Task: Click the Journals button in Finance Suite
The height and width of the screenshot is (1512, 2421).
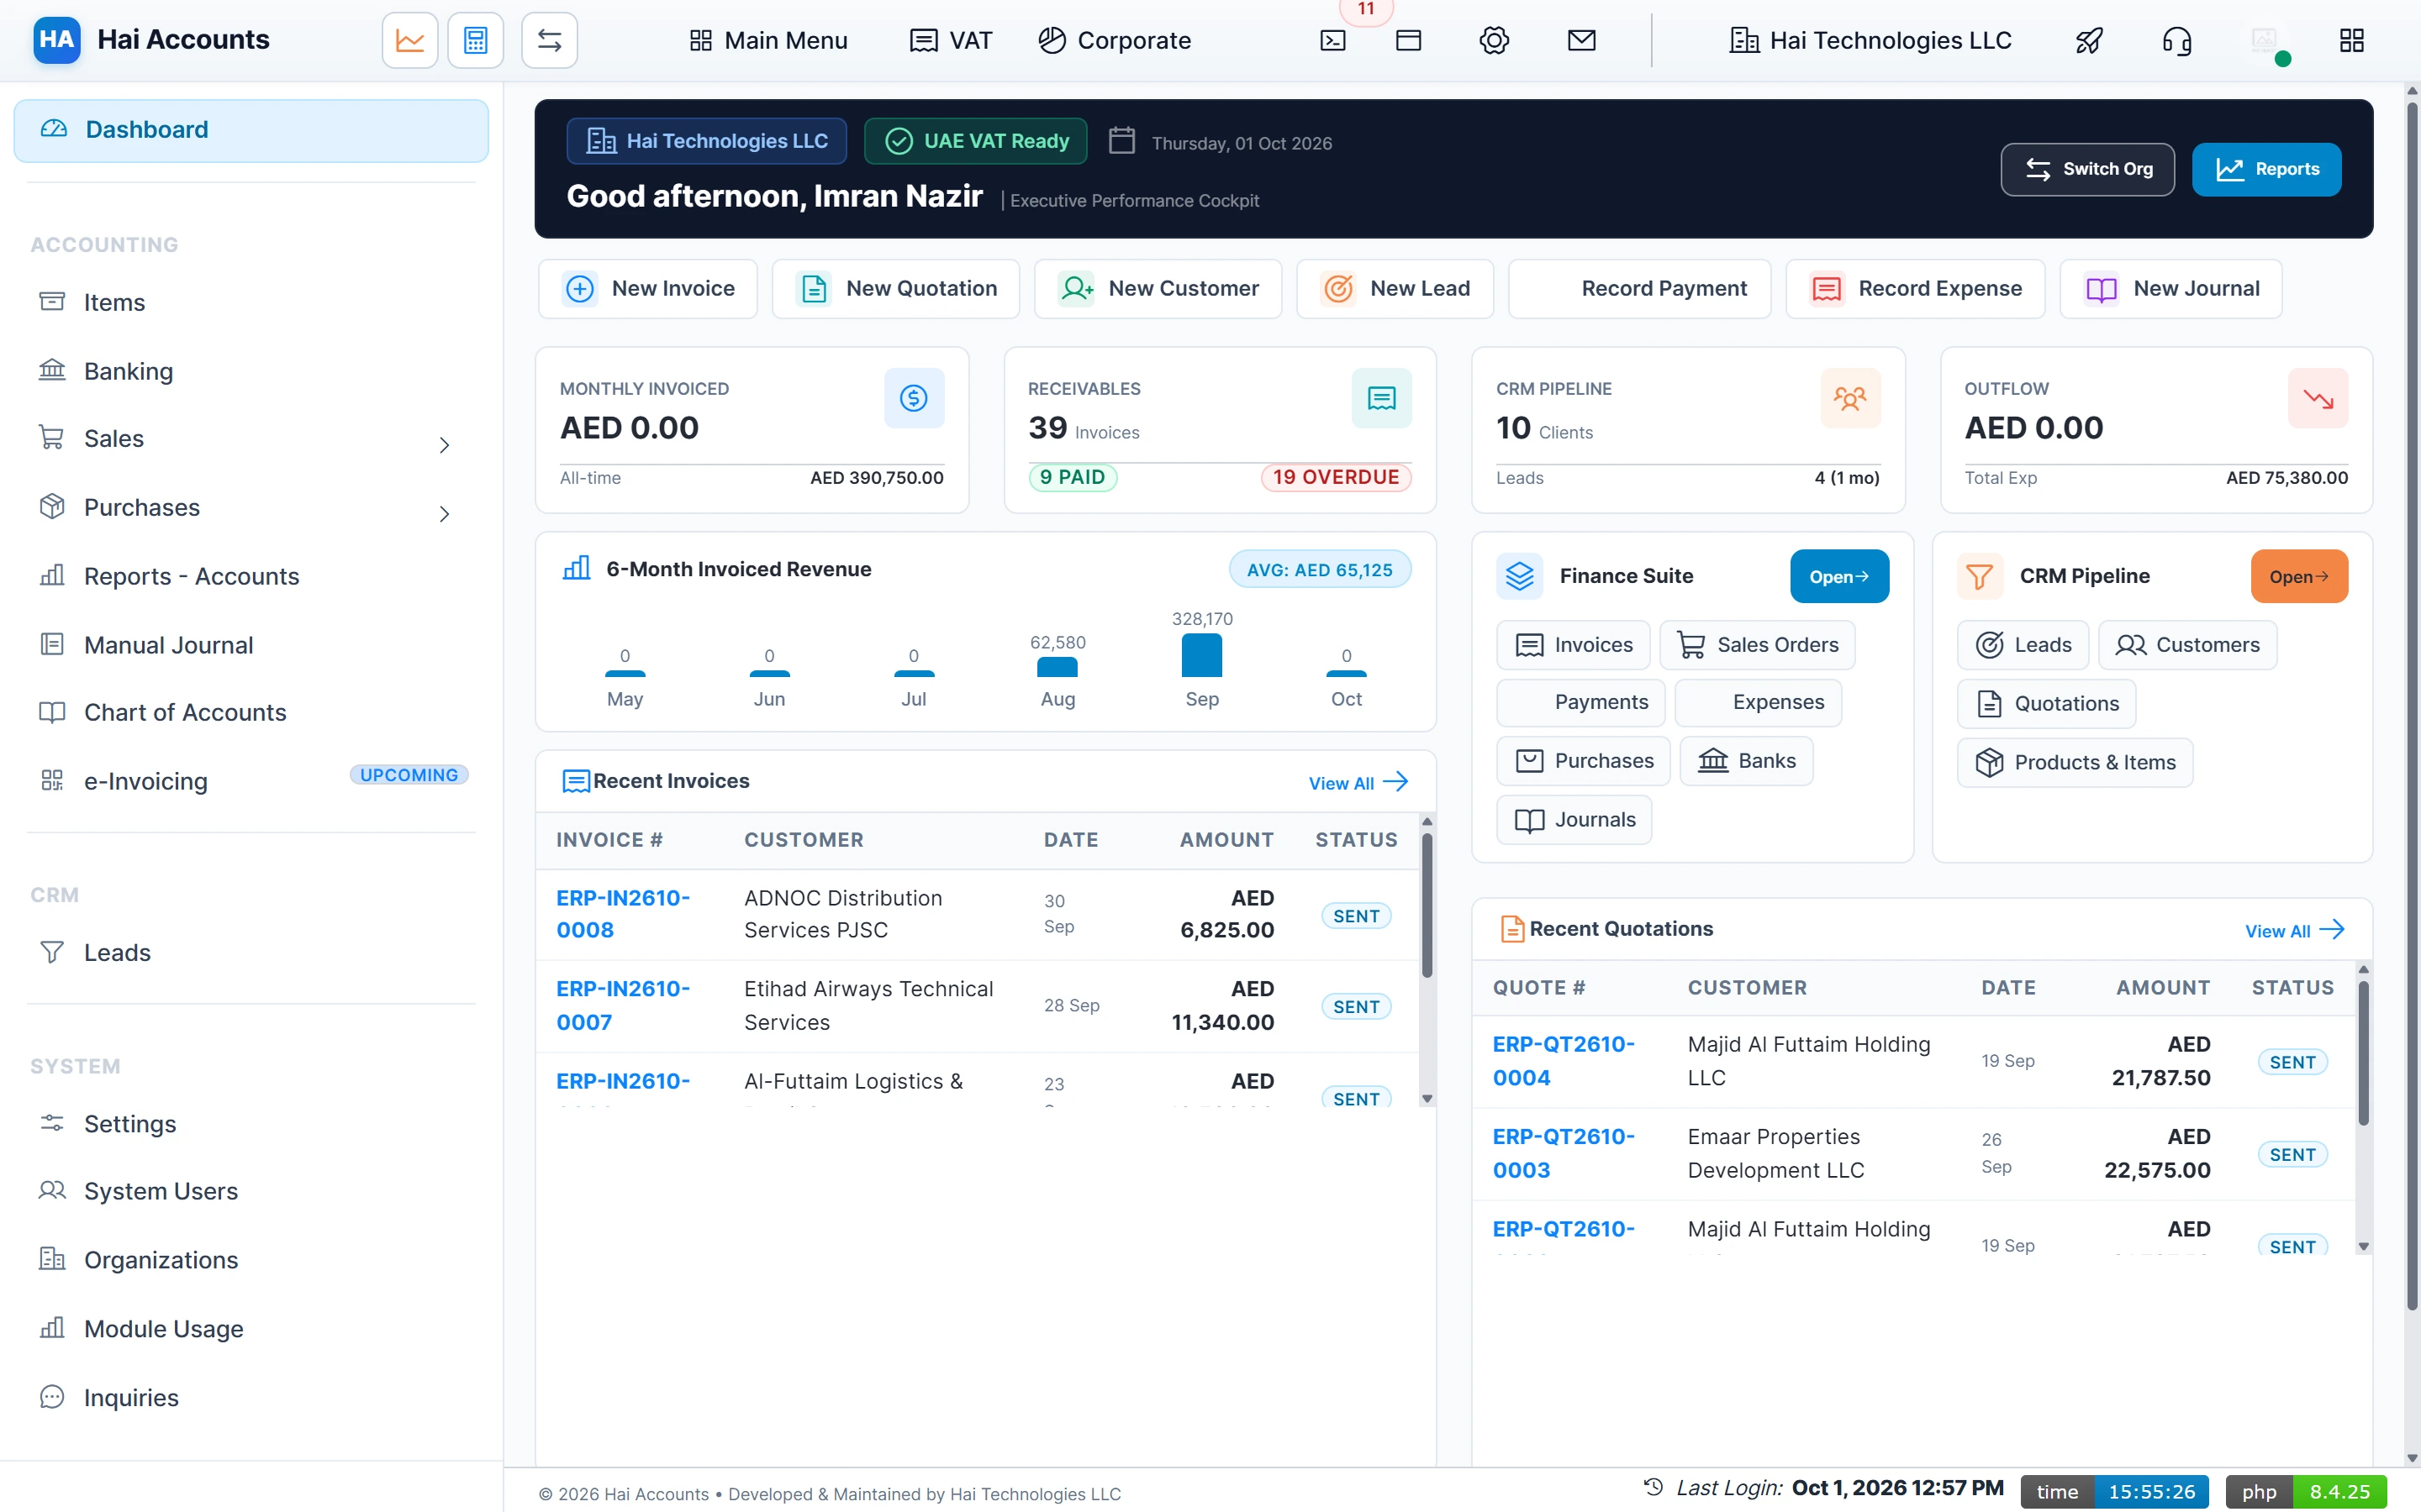Action: tap(1574, 820)
